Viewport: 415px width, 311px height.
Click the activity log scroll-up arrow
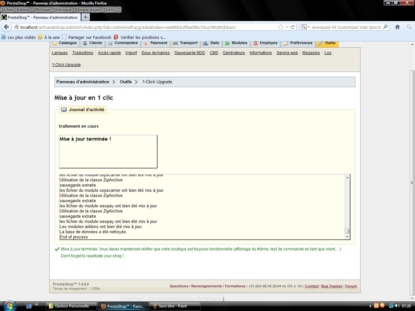coord(347,177)
